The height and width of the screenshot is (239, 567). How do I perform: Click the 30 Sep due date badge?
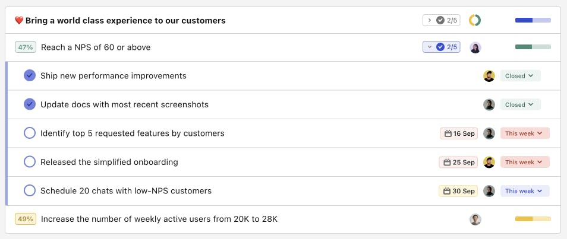pos(458,191)
